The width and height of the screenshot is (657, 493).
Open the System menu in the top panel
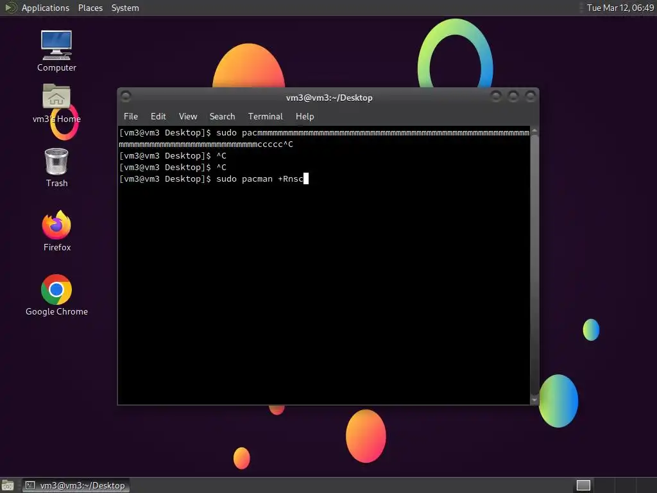(125, 8)
